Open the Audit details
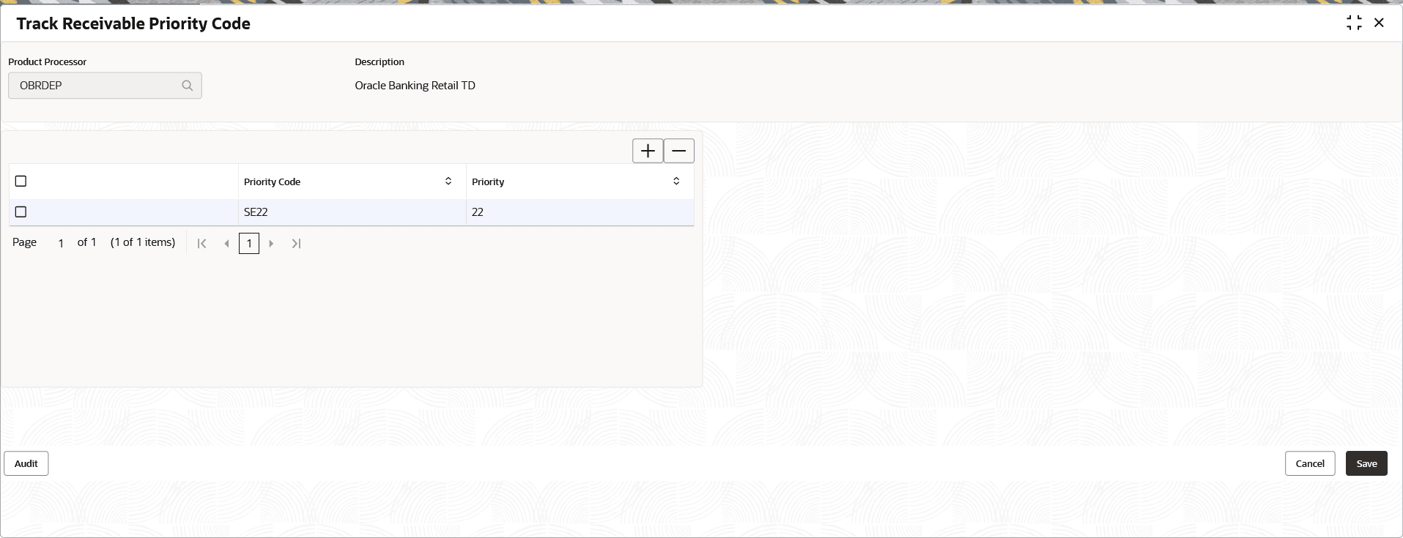This screenshot has width=1403, height=538. tap(26, 463)
